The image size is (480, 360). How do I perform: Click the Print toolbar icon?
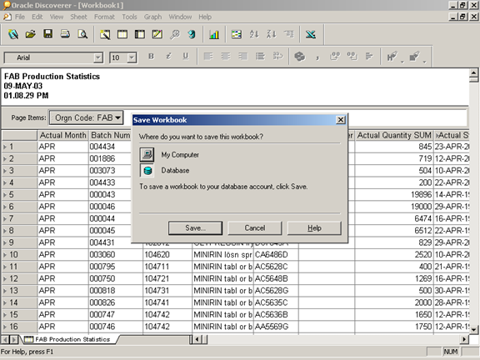coord(65,34)
